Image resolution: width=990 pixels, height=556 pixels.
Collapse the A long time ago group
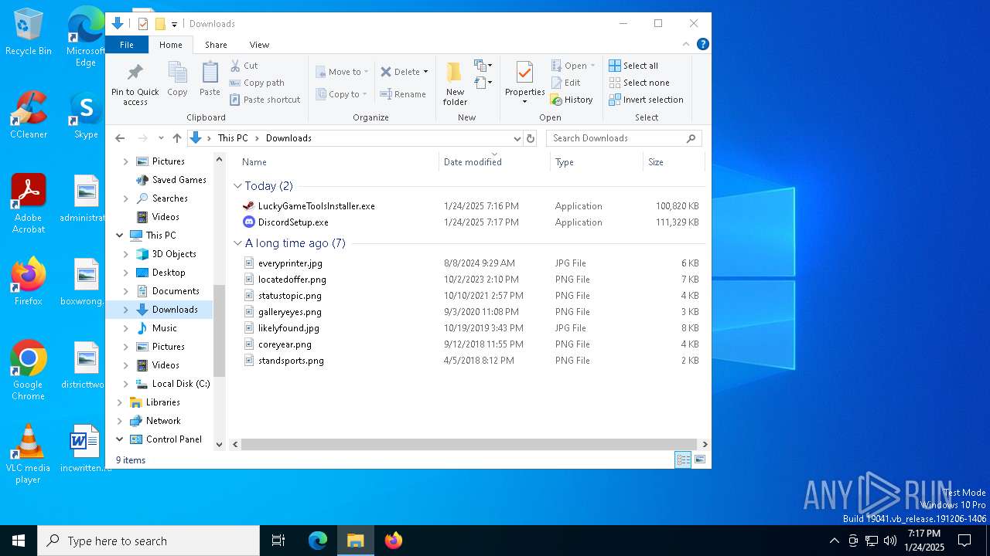237,243
